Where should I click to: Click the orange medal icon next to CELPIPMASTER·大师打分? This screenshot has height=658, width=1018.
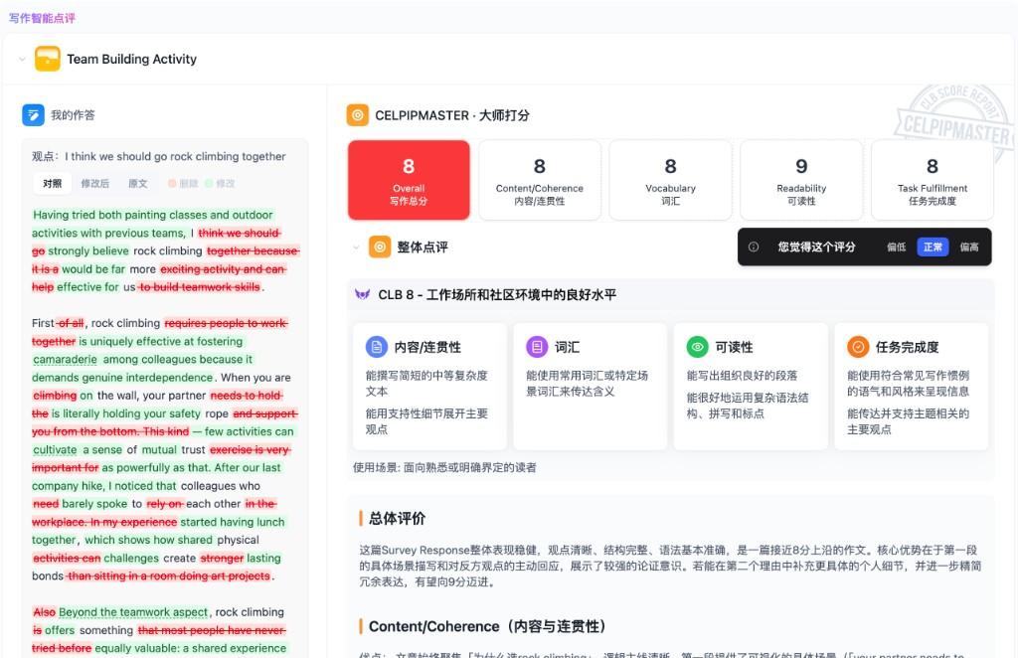tap(358, 114)
